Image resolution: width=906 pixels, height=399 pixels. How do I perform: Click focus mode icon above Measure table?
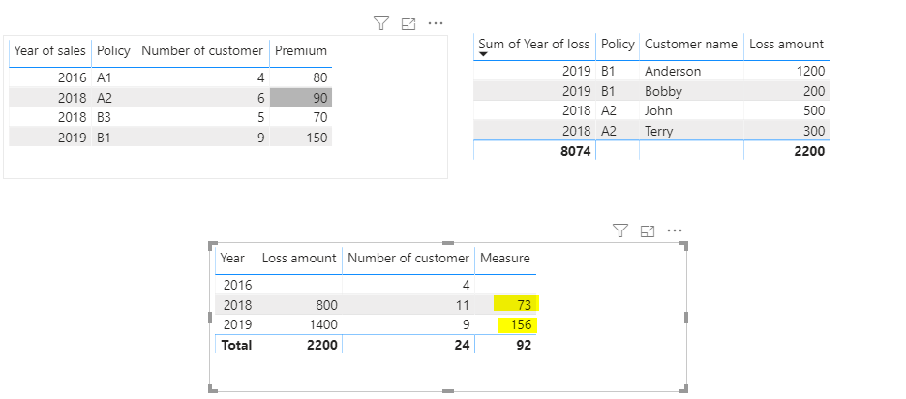point(648,231)
